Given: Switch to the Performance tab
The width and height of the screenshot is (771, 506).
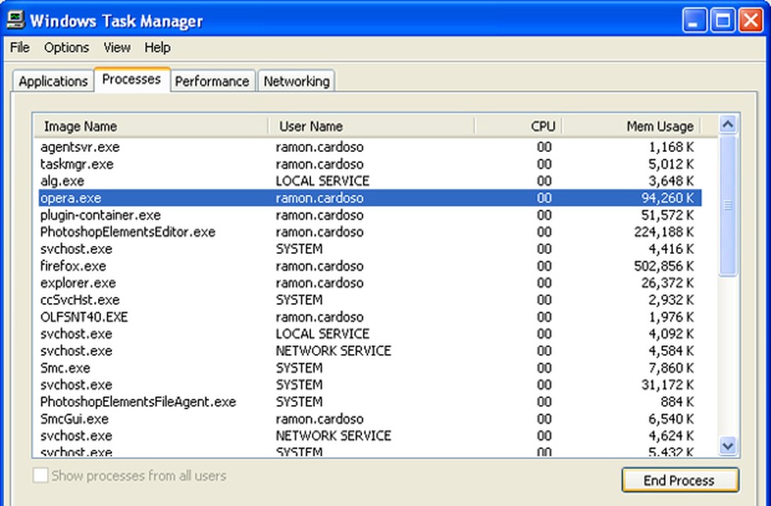Looking at the screenshot, I should tap(212, 81).
